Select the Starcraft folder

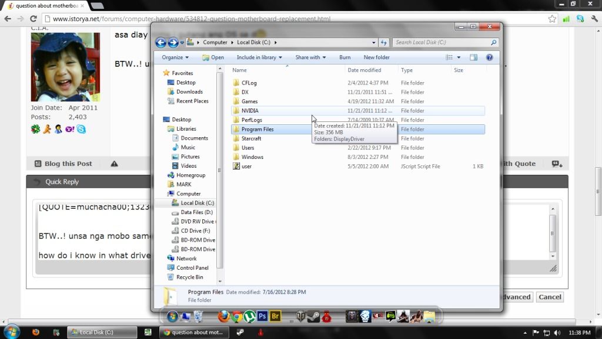[251, 138]
